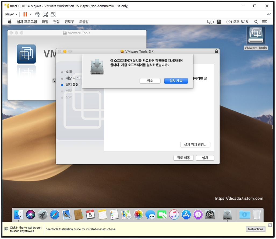This screenshot has height=239, width=276.
Task: Open the 파일 menu
Action: point(45,22)
